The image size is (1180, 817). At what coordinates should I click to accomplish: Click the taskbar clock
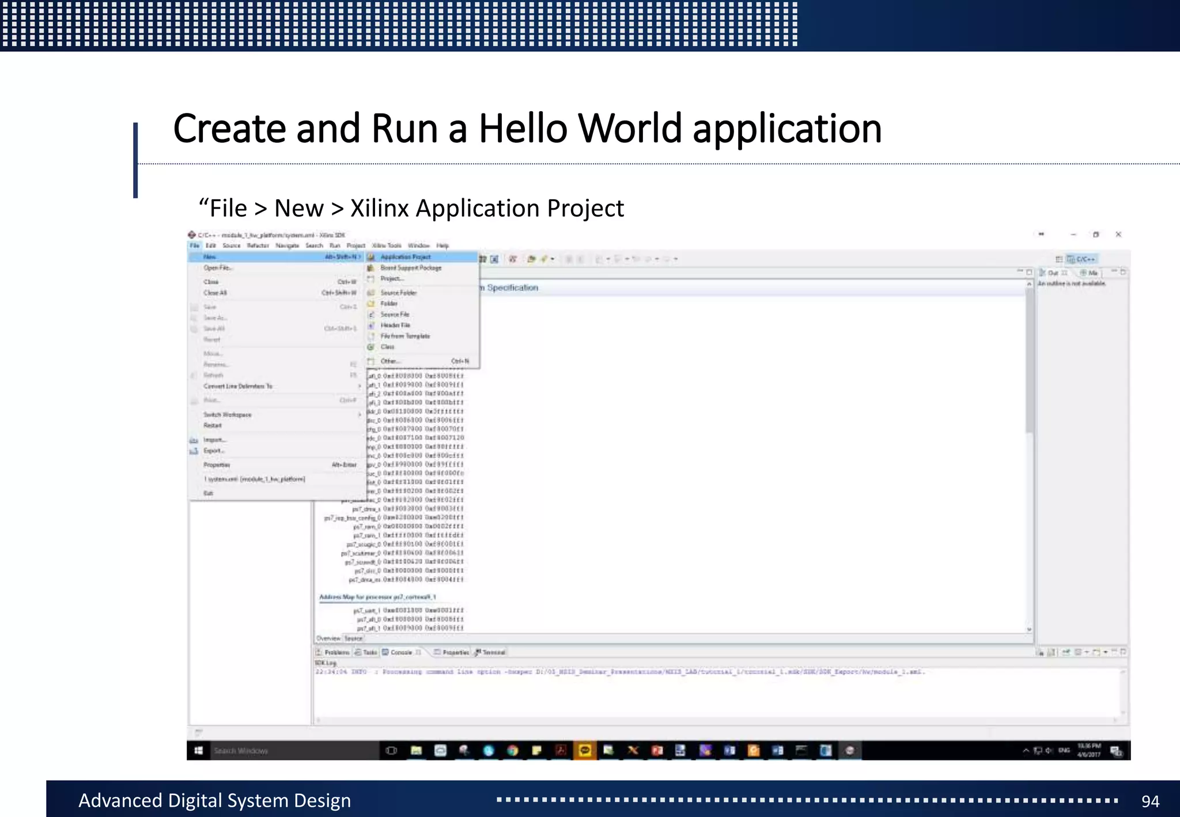(x=1089, y=750)
